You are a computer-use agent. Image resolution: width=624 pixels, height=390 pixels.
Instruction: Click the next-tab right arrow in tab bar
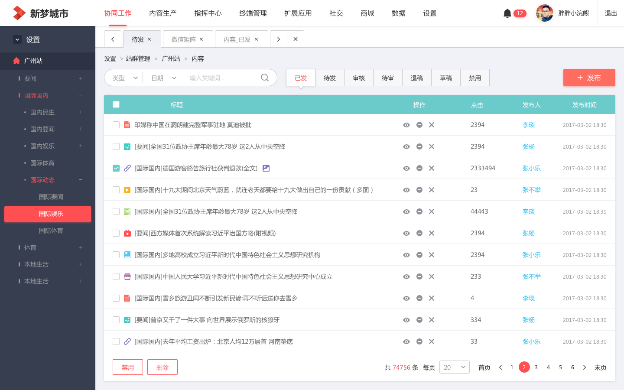pyautogui.click(x=278, y=39)
